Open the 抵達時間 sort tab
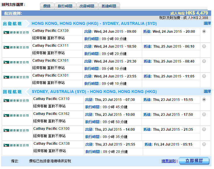Screen dimensions: 214x169 point(109,6)
